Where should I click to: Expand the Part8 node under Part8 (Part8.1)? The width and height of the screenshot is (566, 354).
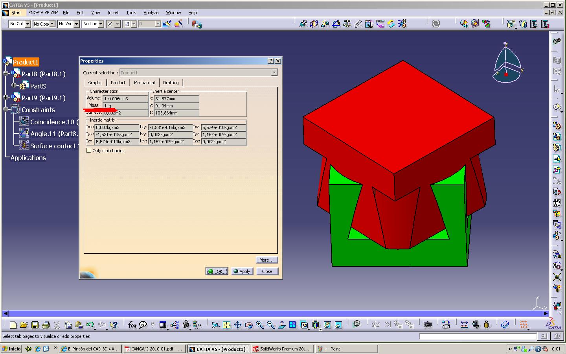(x=14, y=85)
